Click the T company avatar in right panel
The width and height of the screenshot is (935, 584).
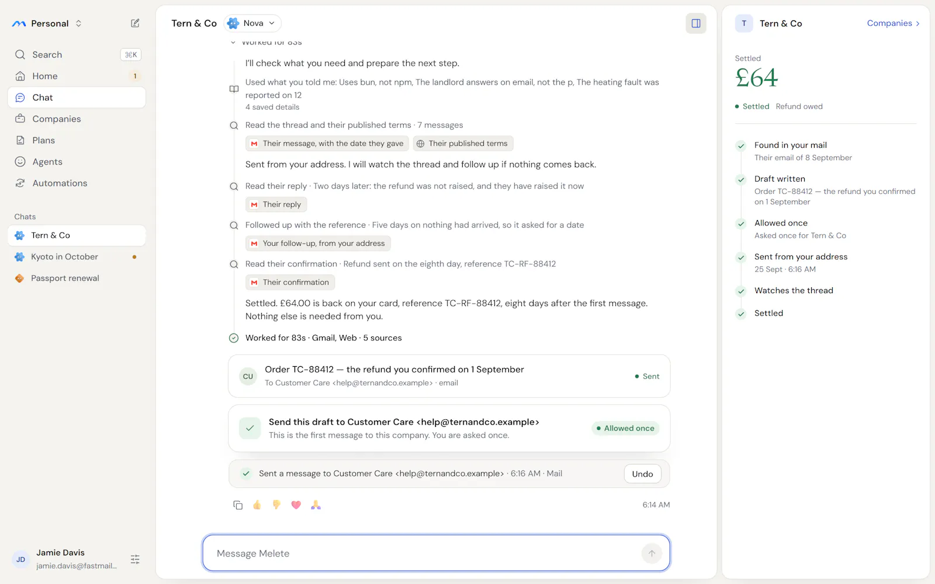coord(744,23)
